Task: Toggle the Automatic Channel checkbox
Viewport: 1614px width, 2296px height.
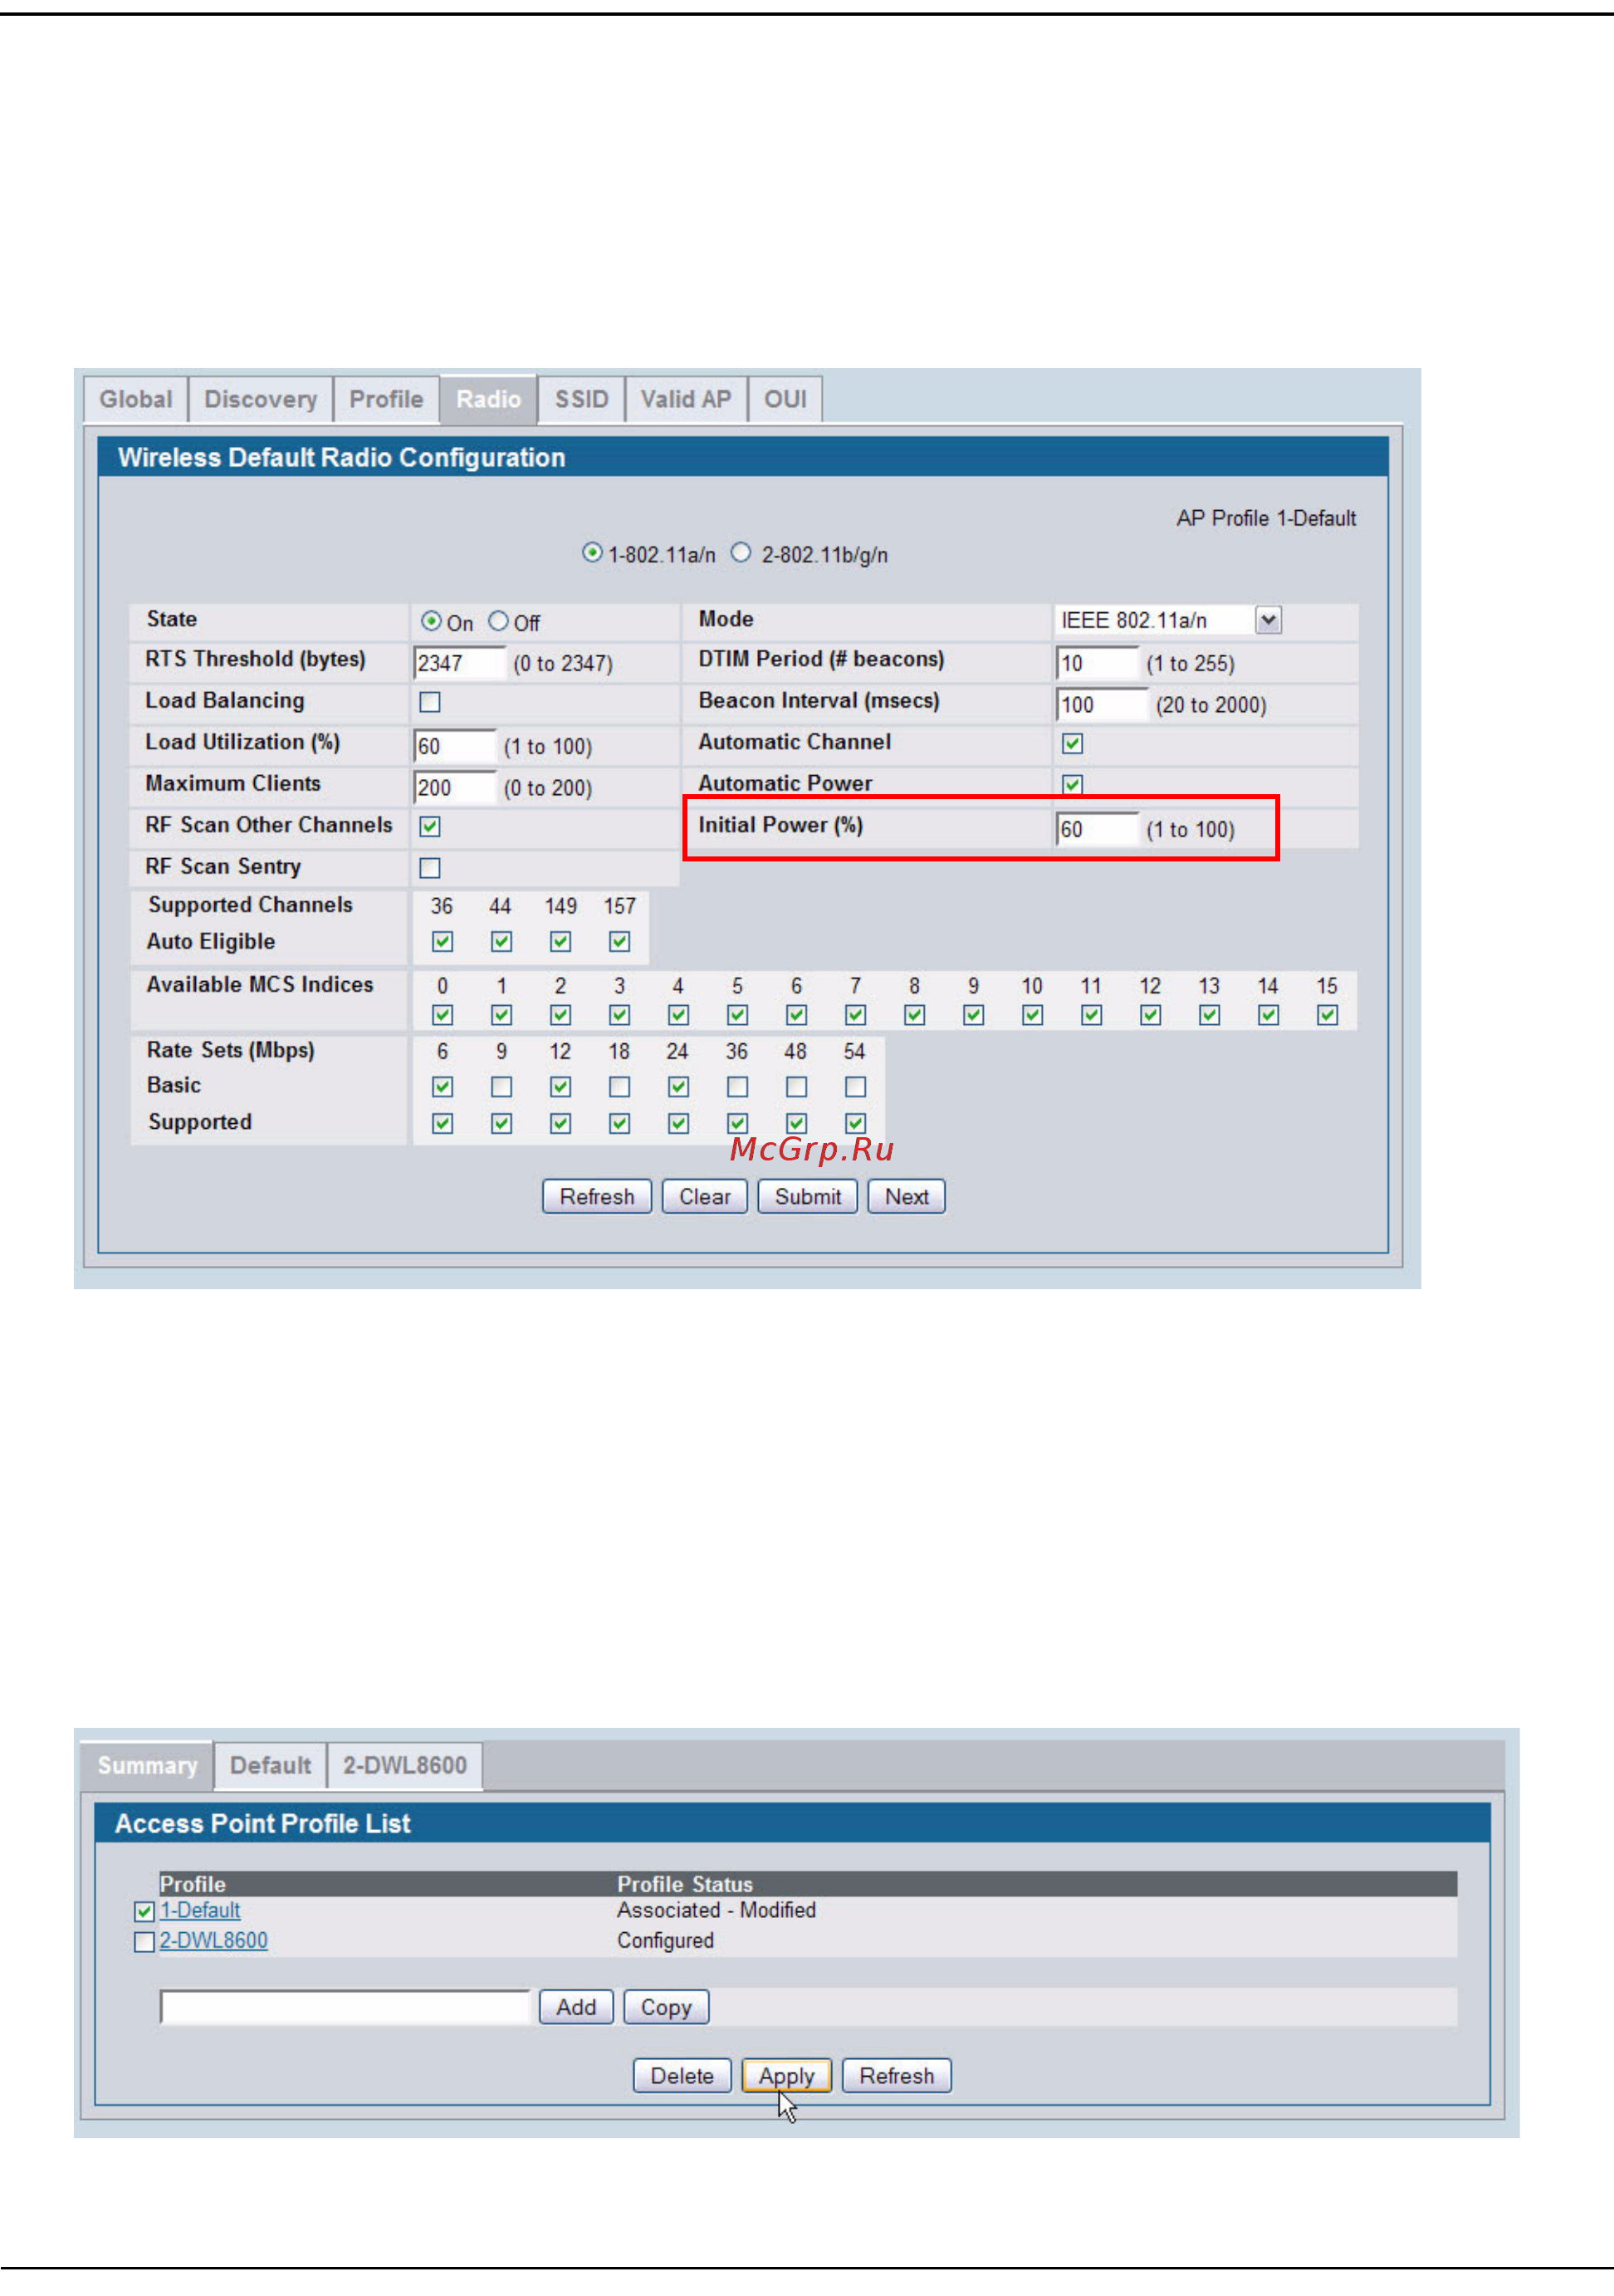Action: coord(1073,743)
